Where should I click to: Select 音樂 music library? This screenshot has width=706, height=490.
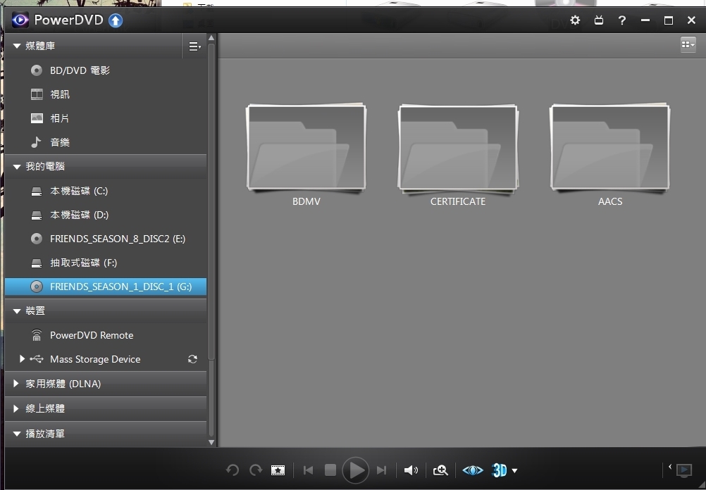point(106,142)
